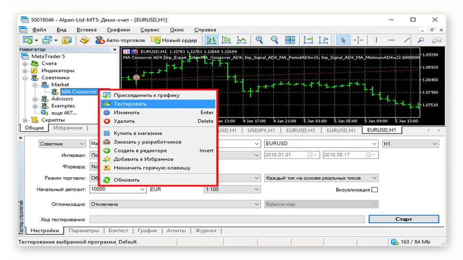Click the Новый ордер button

click(x=174, y=40)
